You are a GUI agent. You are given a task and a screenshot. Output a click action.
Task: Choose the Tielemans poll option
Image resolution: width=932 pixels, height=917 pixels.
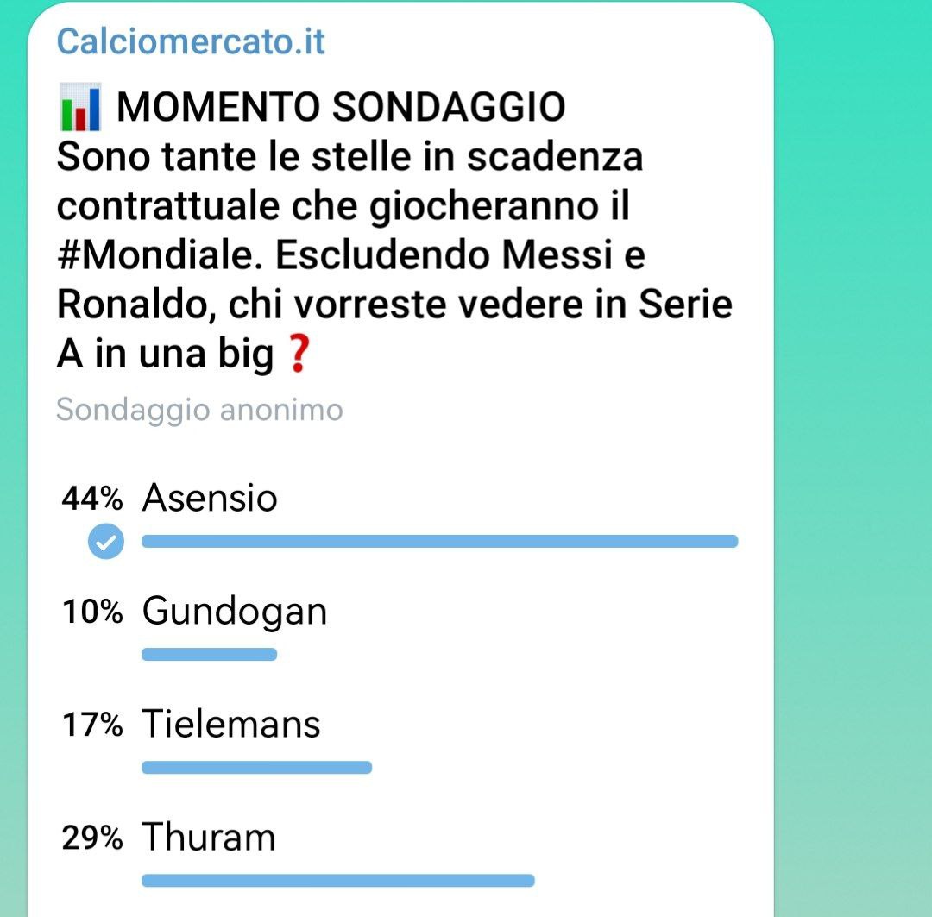[x=231, y=725]
